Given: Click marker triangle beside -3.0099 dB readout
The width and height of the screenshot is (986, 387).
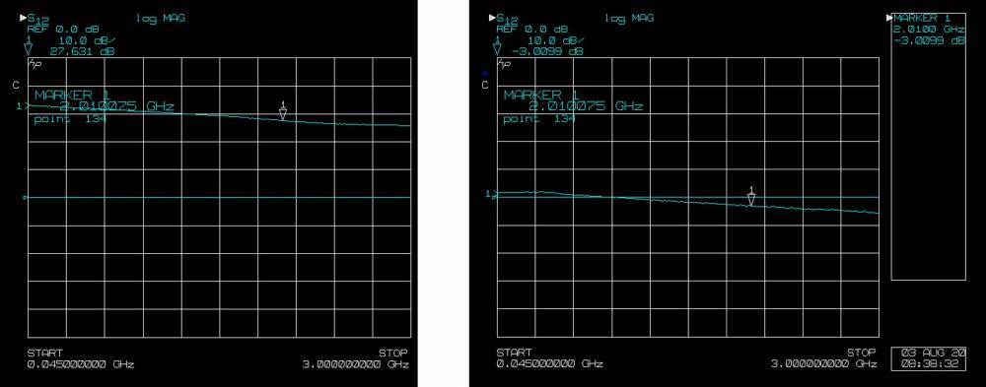Looking at the screenshot, I should [497, 46].
